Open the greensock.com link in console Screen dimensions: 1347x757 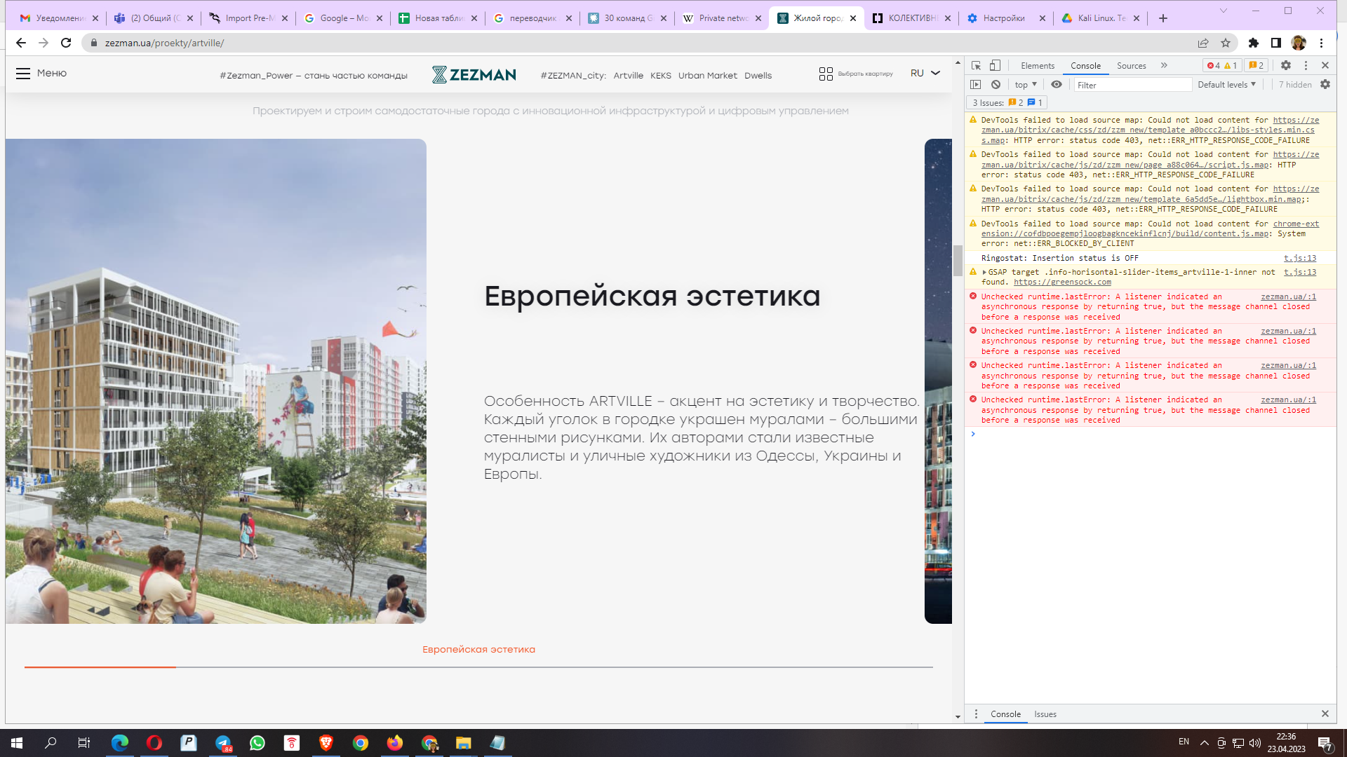point(1062,282)
